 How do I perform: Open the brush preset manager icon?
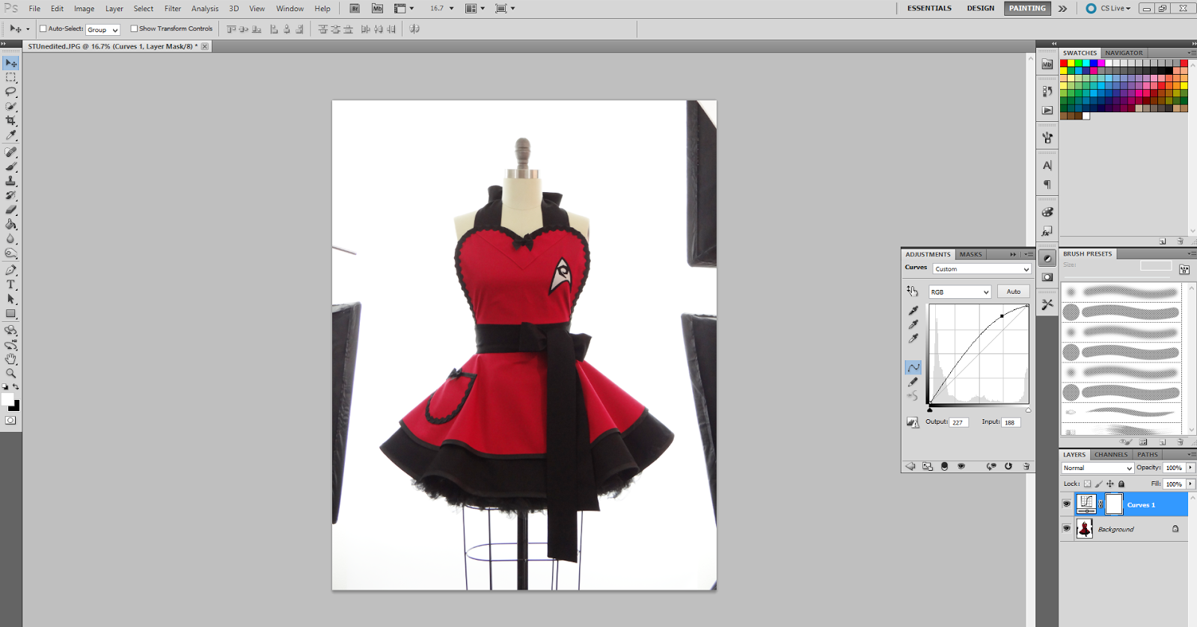(x=1143, y=442)
